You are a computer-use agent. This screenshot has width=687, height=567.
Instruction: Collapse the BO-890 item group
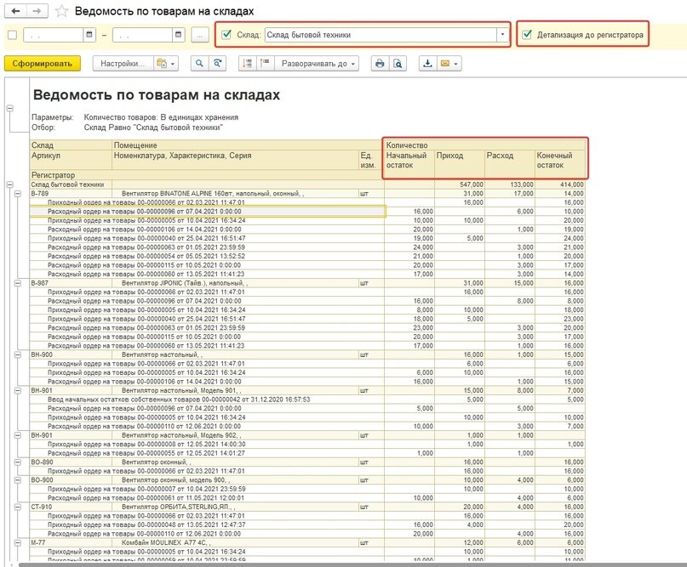[18, 462]
